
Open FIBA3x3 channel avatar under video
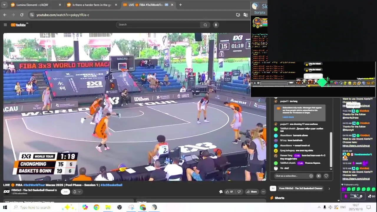[6, 192]
